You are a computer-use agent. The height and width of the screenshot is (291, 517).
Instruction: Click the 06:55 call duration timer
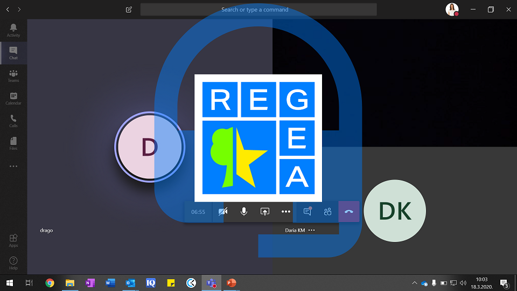(198, 212)
